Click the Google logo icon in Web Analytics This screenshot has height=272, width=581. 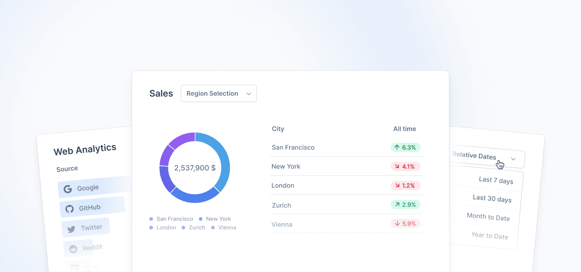coord(68,189)
